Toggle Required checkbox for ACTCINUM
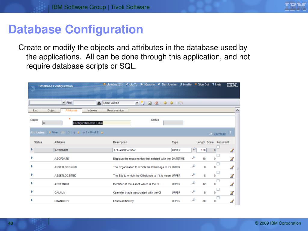The height and width of the screenshot is (231, 308). pyautogui.click(x=218, y=147)
